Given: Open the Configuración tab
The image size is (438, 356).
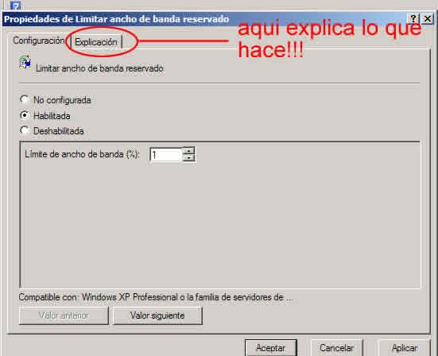Looking at the screenshot, I should [38, 41].
